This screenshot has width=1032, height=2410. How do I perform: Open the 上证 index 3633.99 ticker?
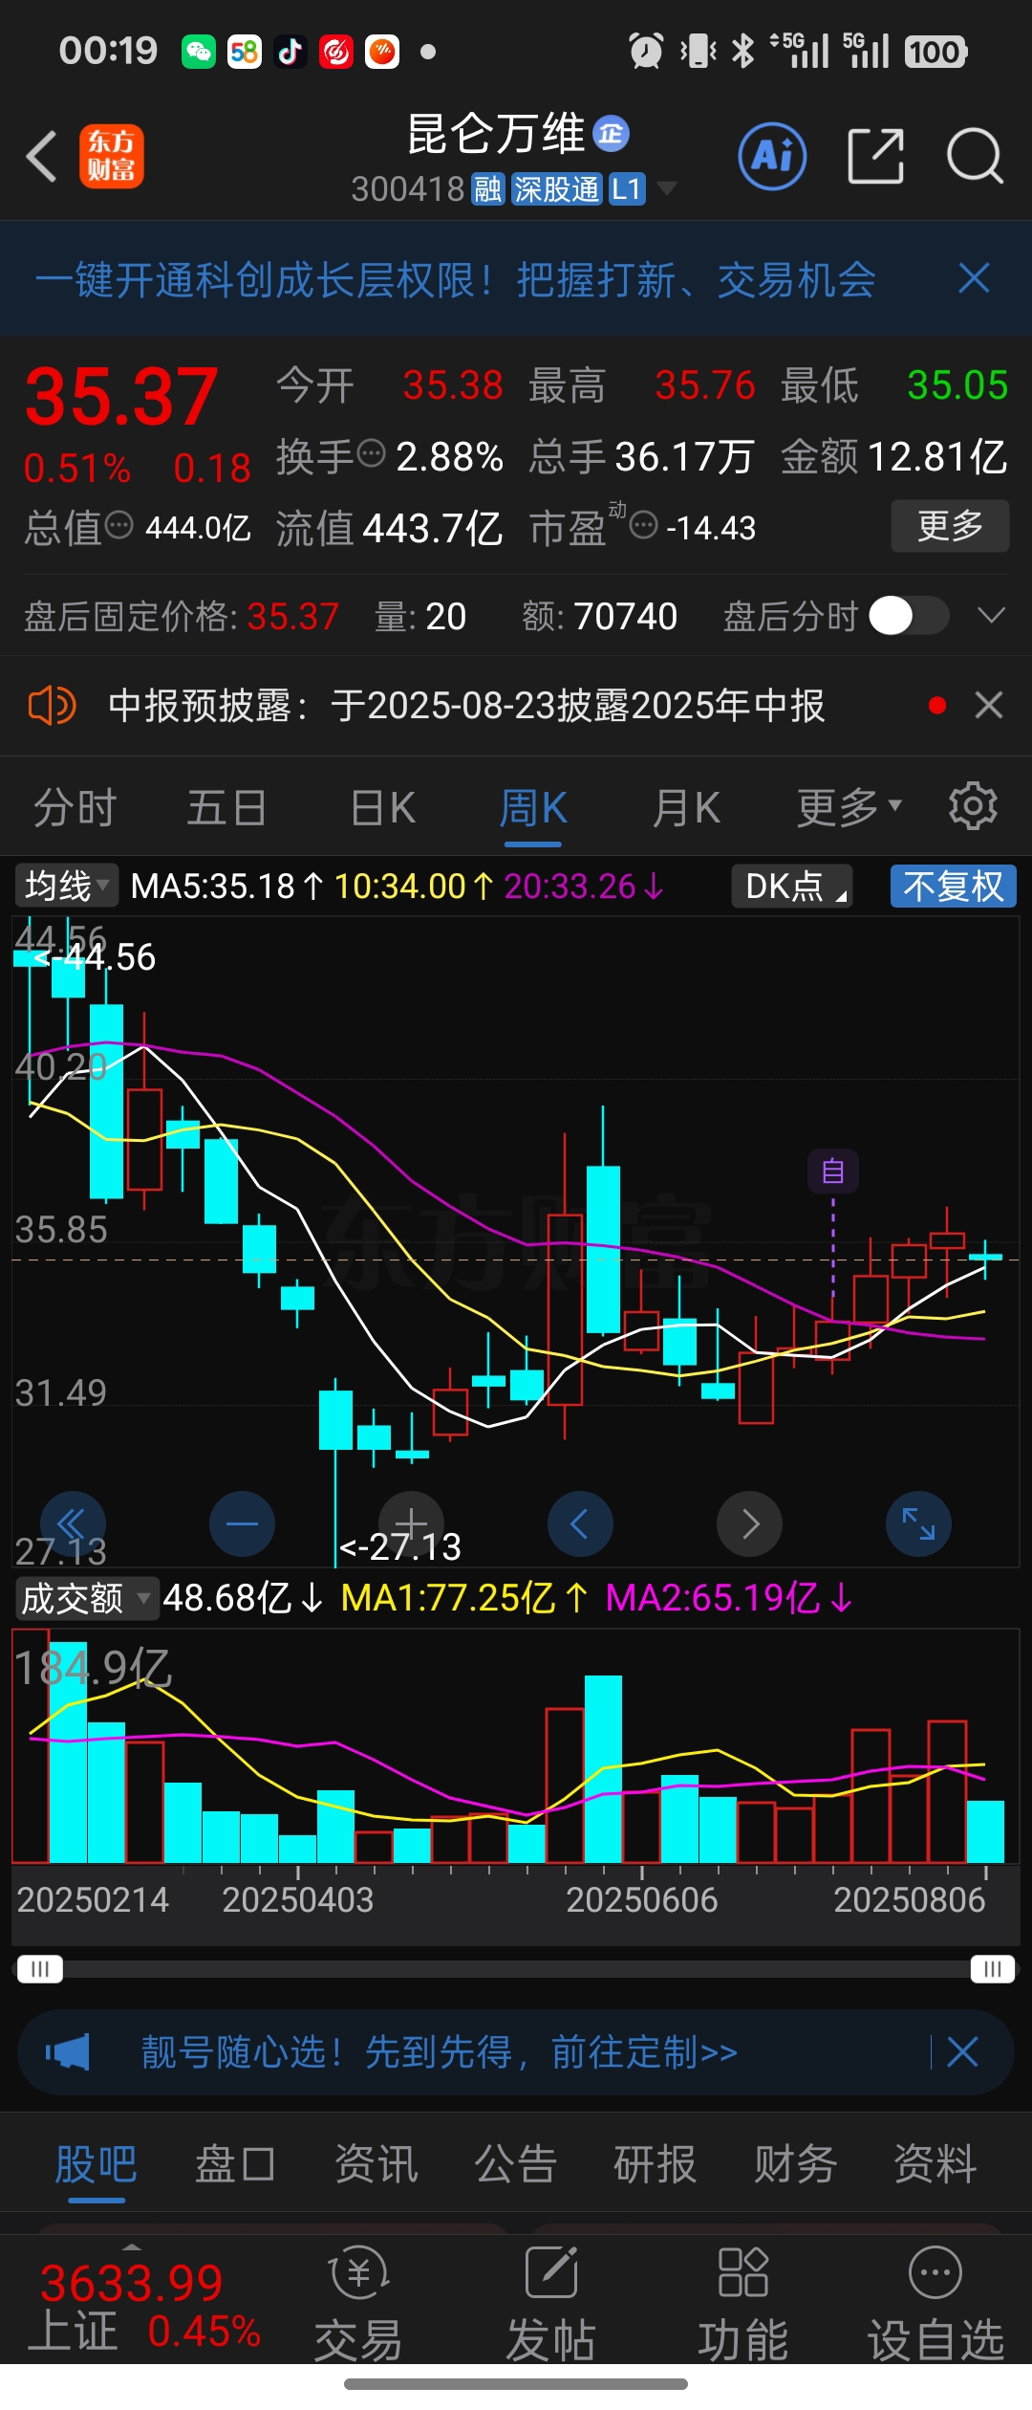point(143,2306)
